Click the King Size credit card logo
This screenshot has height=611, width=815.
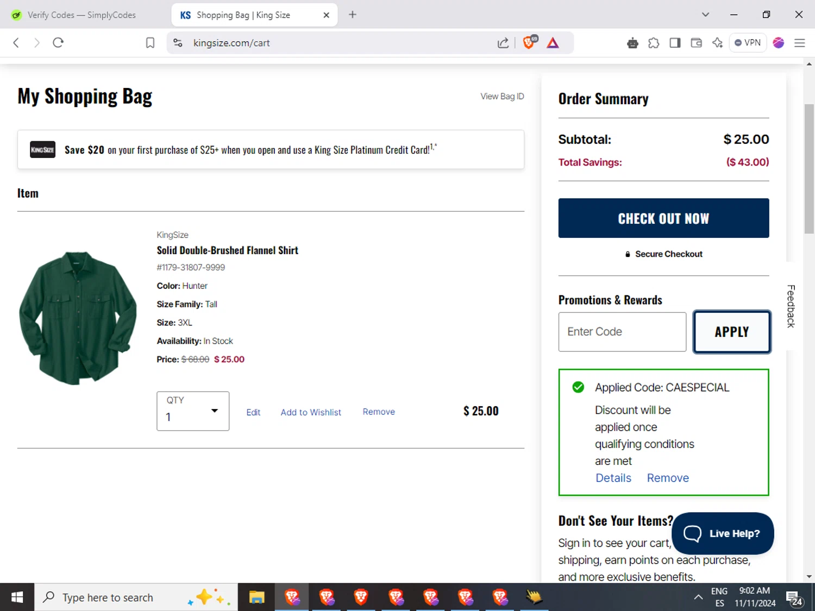(42, 149)
